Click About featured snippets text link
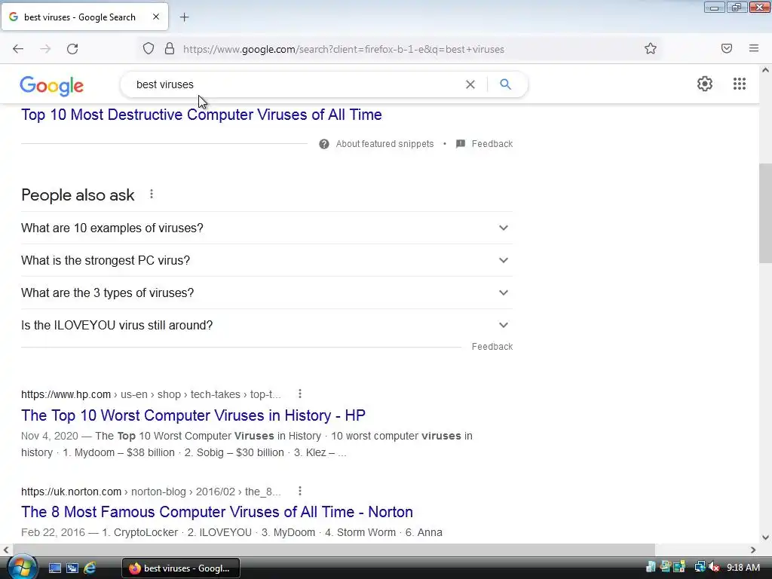 [x=384, y=144]
